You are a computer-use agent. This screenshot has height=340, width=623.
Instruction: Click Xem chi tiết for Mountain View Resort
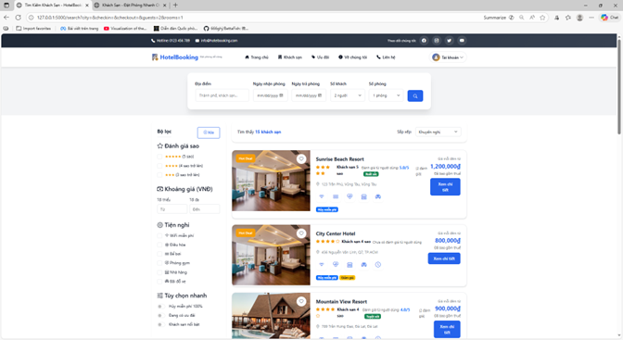447,329
